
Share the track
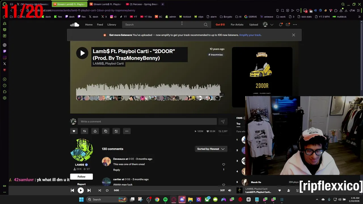tap(95, 131)
